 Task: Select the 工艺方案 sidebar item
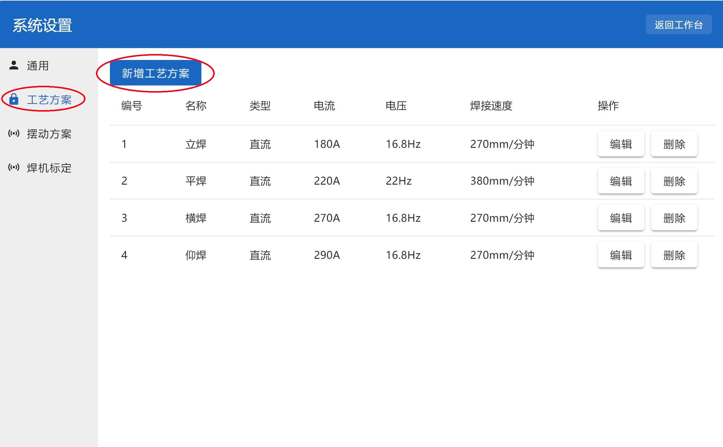(49, 100)
